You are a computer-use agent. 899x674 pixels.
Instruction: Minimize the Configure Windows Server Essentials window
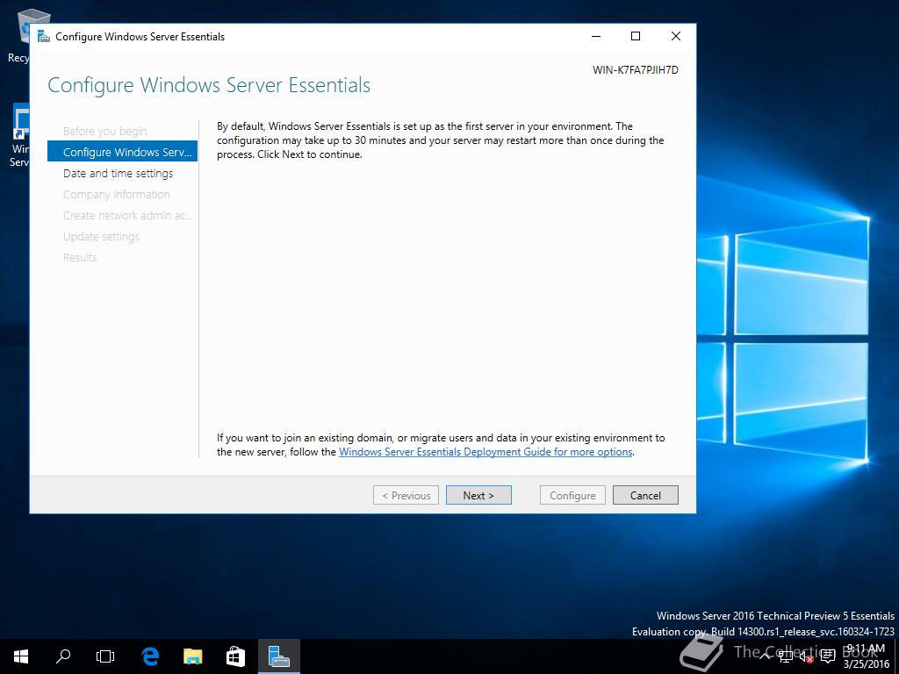596,36
